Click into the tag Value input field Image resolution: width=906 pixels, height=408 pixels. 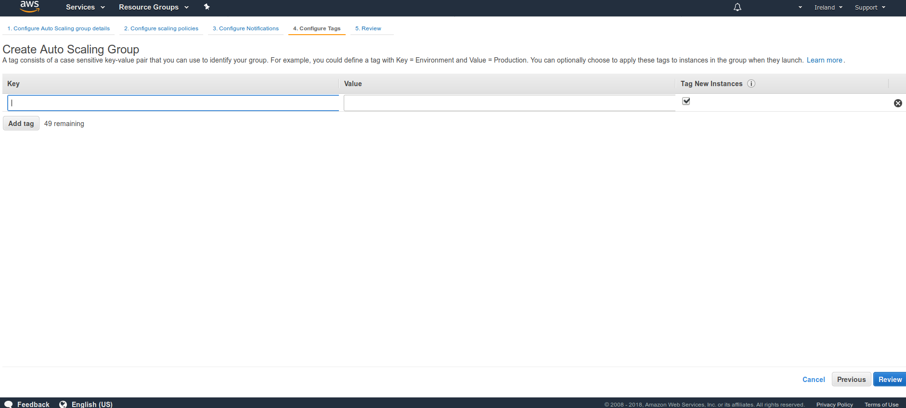[x=509, y=103]
